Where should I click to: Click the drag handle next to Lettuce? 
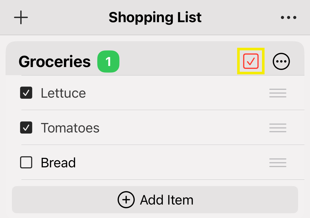277,93
